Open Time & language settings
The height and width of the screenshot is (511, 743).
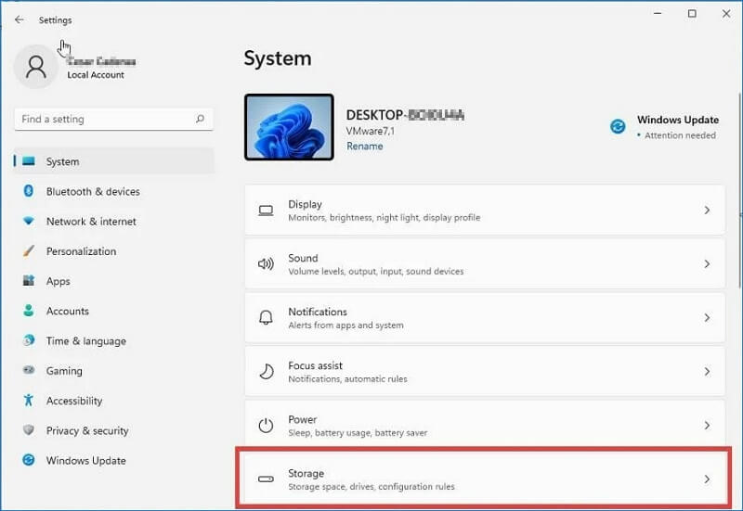pos(114,340)
